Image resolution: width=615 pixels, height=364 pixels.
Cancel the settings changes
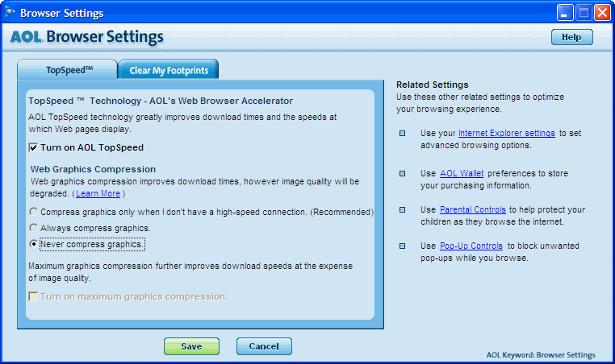264,346
